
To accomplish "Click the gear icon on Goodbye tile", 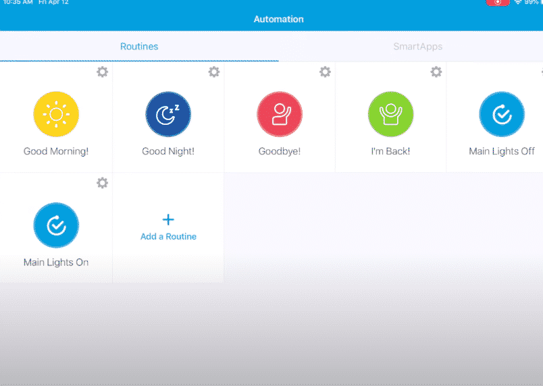I will (x=325, y=72).
